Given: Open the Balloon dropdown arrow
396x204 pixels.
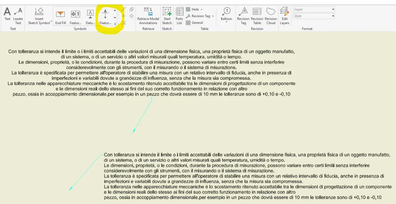Looking at the screenshot, I should 226,22.
